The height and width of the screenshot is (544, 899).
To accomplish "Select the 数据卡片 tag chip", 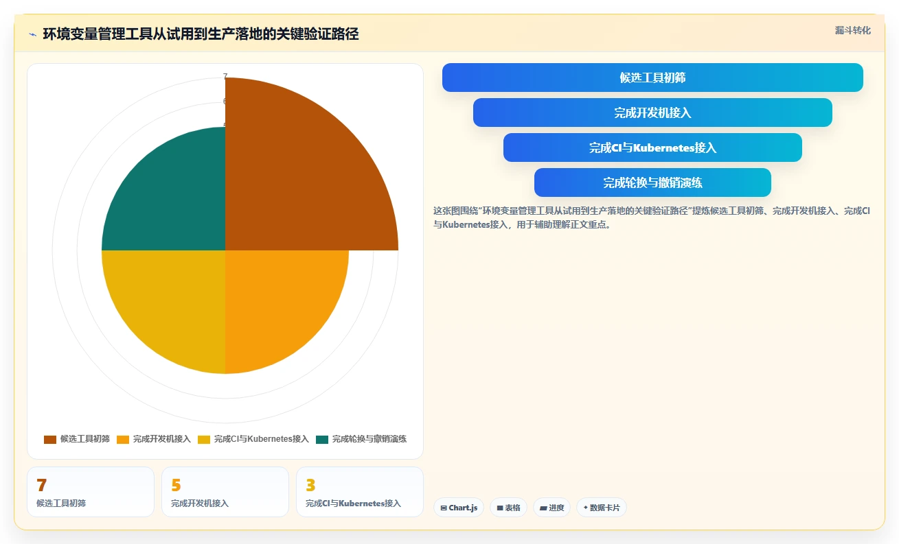I will pyautogui.click(x=602, y=508).
